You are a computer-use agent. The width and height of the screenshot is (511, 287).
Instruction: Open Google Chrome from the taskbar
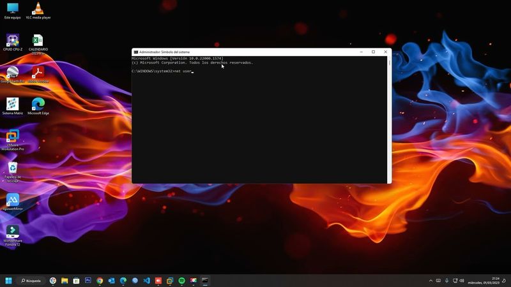click(x=100, y=281)
